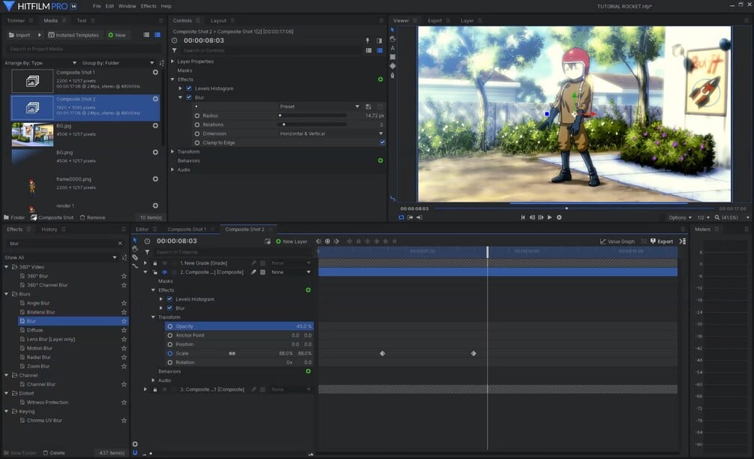The image size is (754, 459).
Task: Switch to the History tab
Action: tap(49, 229)
